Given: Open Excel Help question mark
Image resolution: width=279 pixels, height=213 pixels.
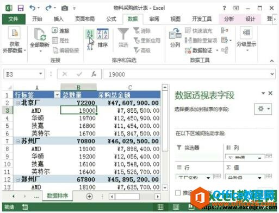Looking at the screenshot, I should (x=225, y=8).
